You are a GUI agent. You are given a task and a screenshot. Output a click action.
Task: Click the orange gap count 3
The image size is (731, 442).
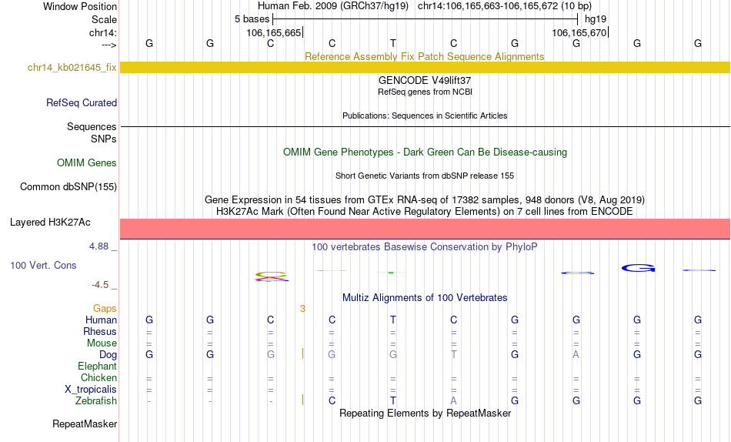coord(302,309)
